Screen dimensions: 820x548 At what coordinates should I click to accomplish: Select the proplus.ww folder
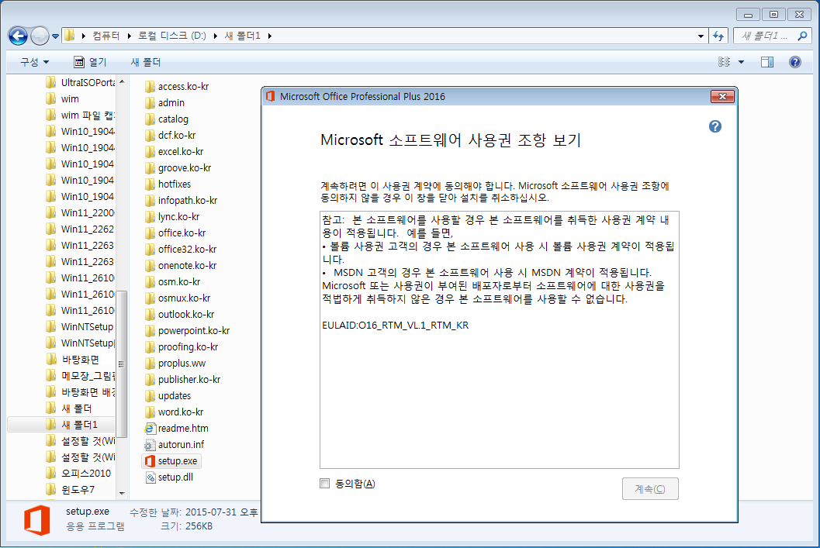click(x=175, y=363)
